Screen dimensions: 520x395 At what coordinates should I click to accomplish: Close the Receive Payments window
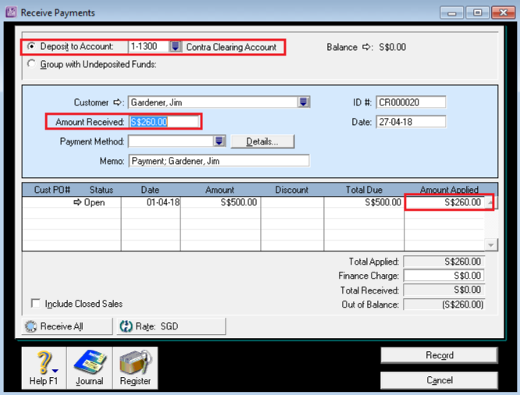[x=503, y=12]
